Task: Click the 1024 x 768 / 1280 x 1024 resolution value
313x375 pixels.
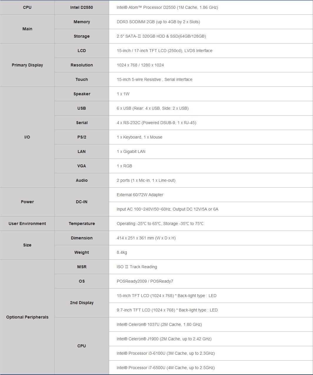Action: click(140, 65)
